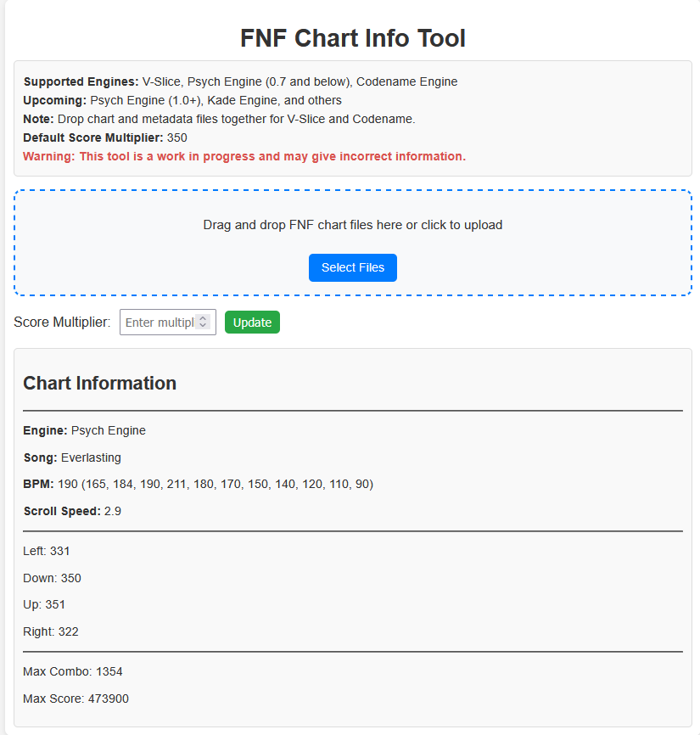Decrease multiplier with the stepper down arrow

(203, 326)
